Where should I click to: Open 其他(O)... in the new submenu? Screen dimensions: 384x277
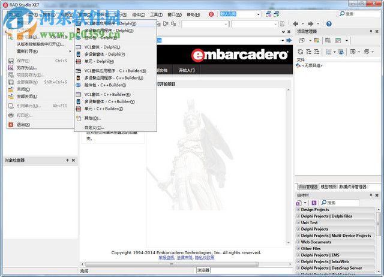click(115, 118)
